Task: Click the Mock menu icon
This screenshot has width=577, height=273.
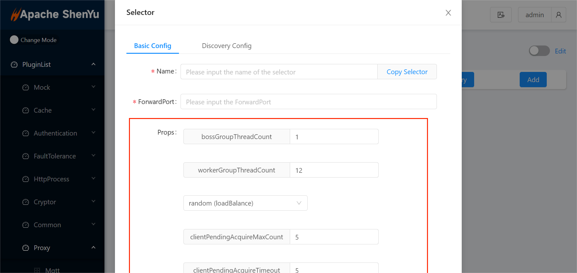Action: [26, 87]
